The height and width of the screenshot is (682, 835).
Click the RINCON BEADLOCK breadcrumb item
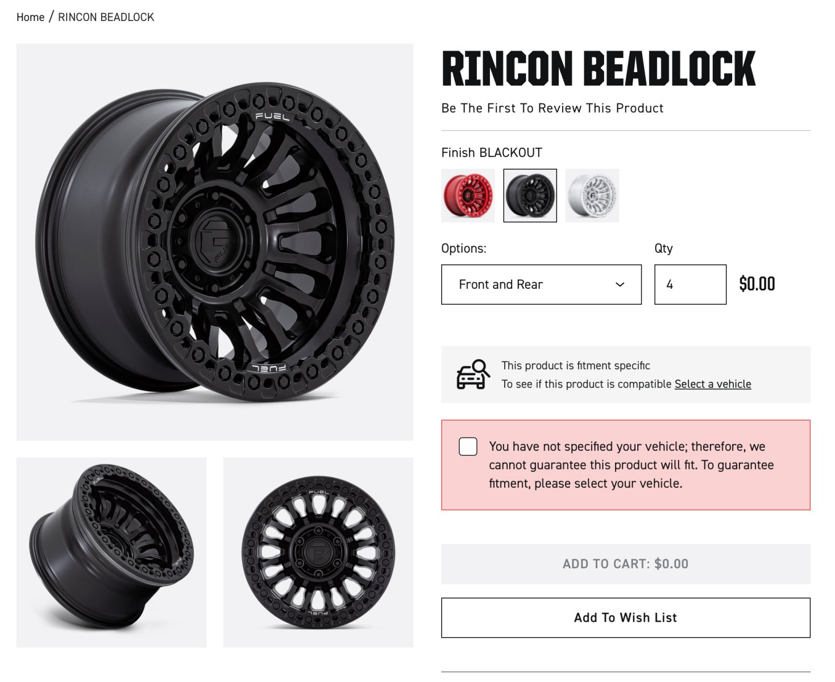[x=106, y=17]
